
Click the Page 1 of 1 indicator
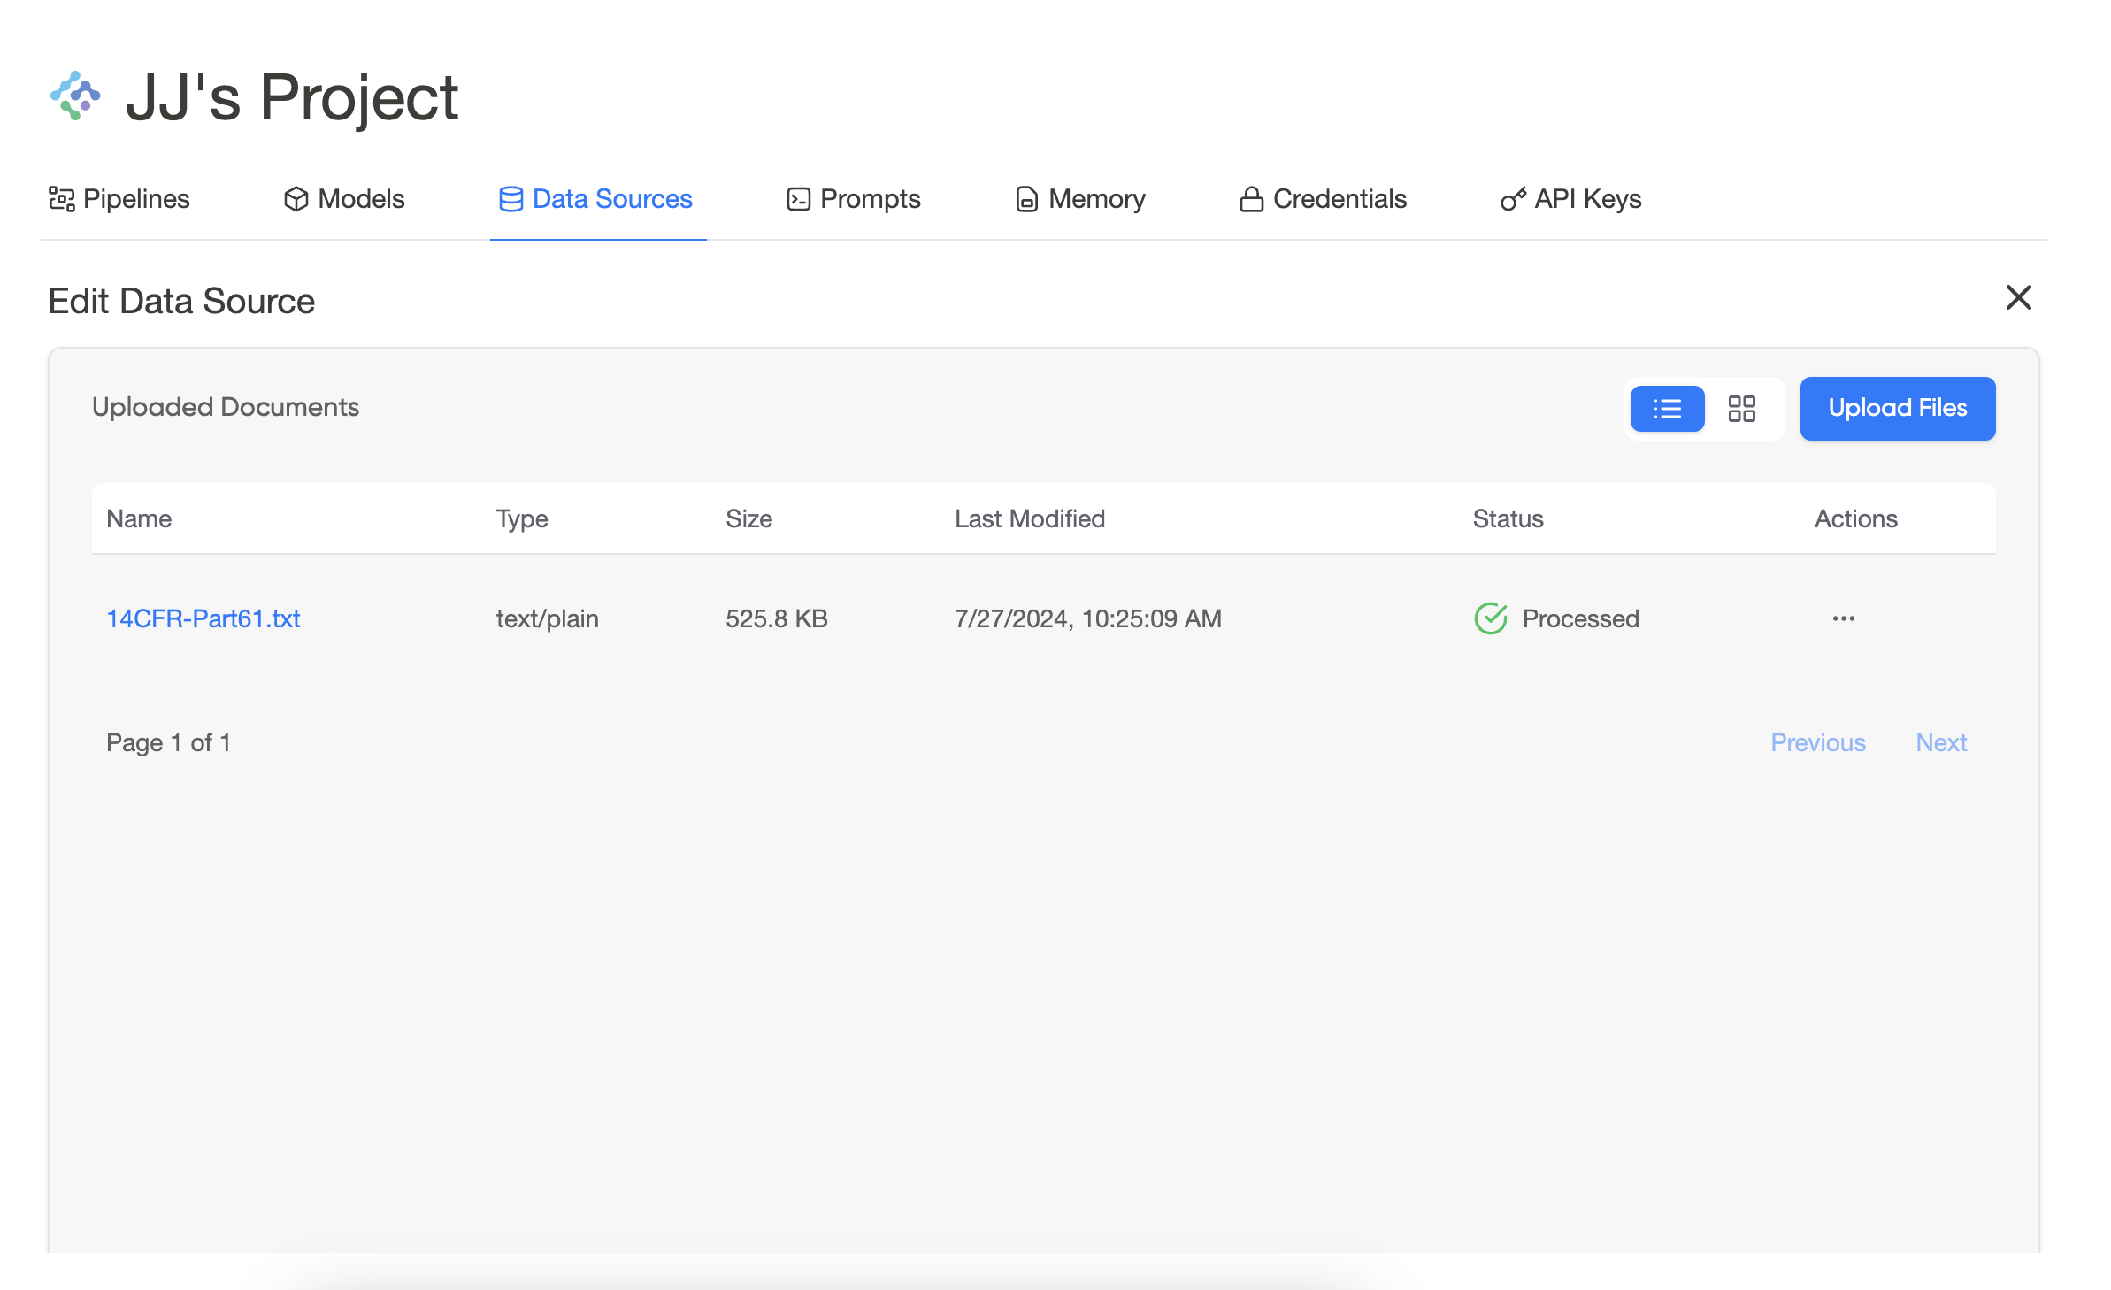point(169,742)
